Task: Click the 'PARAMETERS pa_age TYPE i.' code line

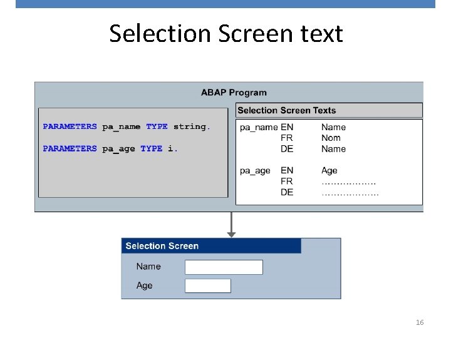Action: [x=110, y=149]
